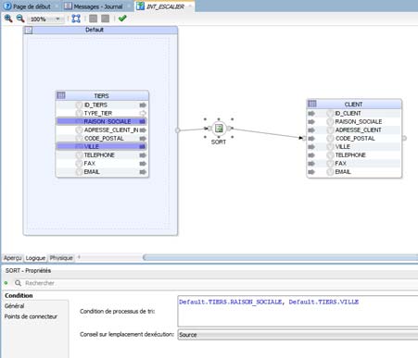Click the input arrow of VILLE in CLIENT

tap(311, 147)
